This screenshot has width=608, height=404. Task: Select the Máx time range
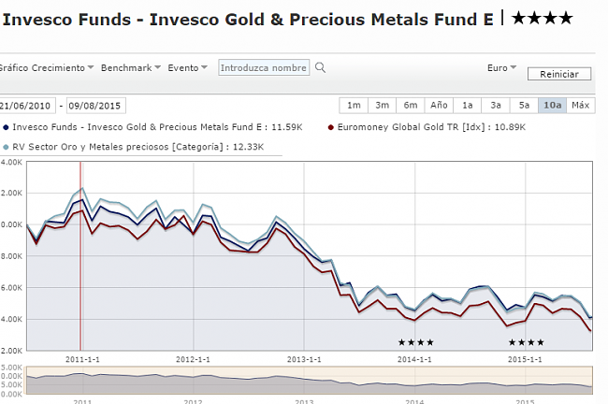pos(581,105)
